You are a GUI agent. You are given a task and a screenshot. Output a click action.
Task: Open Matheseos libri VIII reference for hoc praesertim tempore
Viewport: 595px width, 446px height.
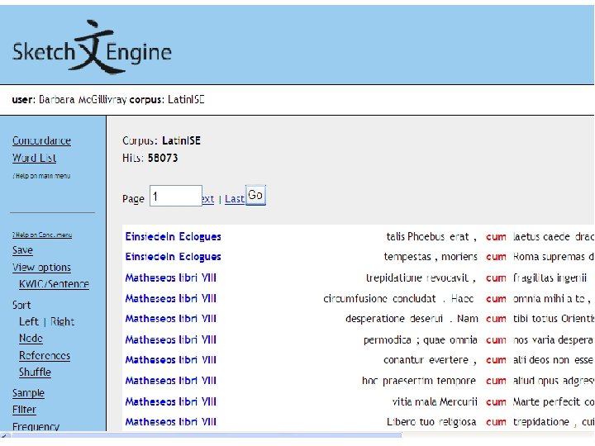click(171, 381)
